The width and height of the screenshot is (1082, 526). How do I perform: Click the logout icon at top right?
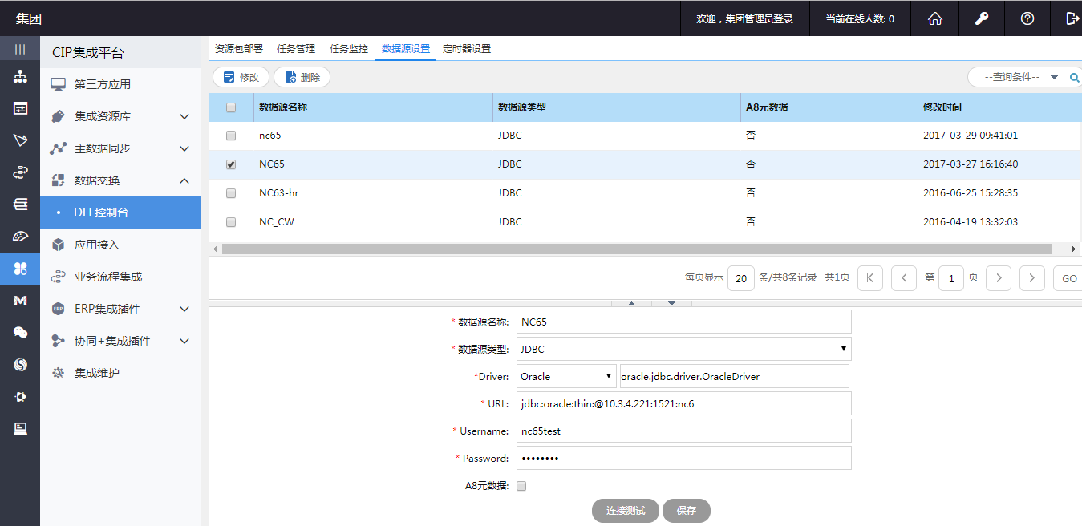tap(1072, 18)
